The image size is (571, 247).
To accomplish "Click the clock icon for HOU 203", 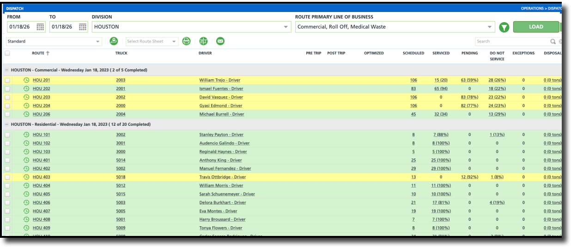I will click(x=26, y=97).
